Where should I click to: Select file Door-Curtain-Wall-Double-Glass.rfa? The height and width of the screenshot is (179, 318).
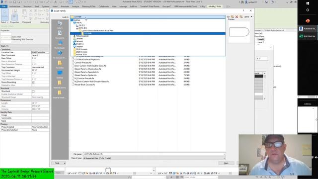(90, 66)
